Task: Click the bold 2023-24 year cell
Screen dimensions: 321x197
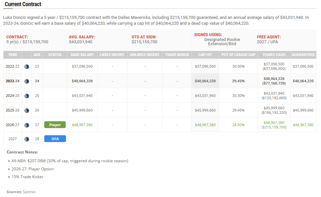Action: pyautogui.click(x=12, y=81)
